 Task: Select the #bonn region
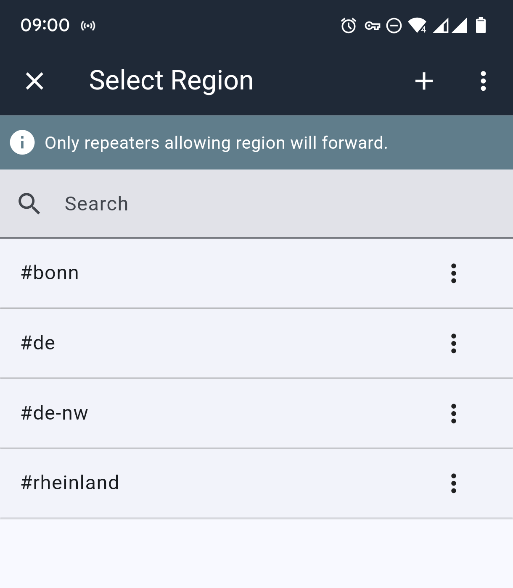(168, 273)
